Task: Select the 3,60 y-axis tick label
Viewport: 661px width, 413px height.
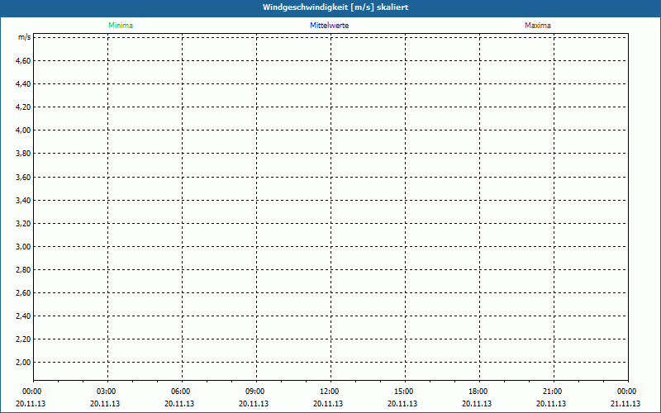Action: [x=22, y=177]
